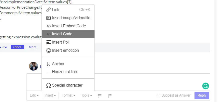Image resolution: width=218 pixels, height=102 pixels.
Task: Click the omega Special character icon
Action: tap(48, 85)
